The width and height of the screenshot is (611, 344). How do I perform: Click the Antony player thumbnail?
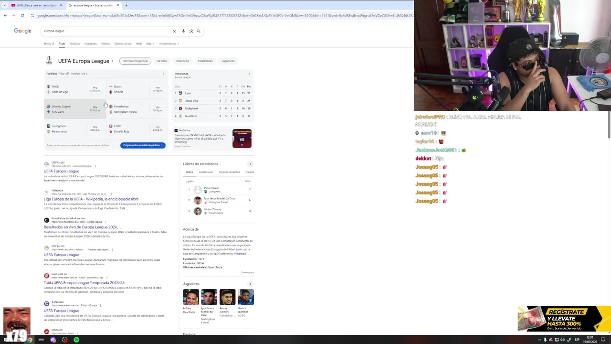click(191, 297)
